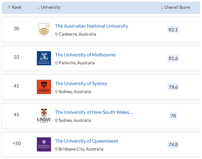The image size is (202, 159).
Task: Open The Australian National University link
Action: click(92, 26)
